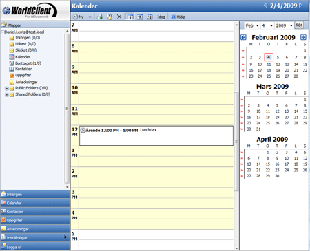Click the folder tree scroll down arrow
The image size is (310, 251).
[x=67, y=187]
